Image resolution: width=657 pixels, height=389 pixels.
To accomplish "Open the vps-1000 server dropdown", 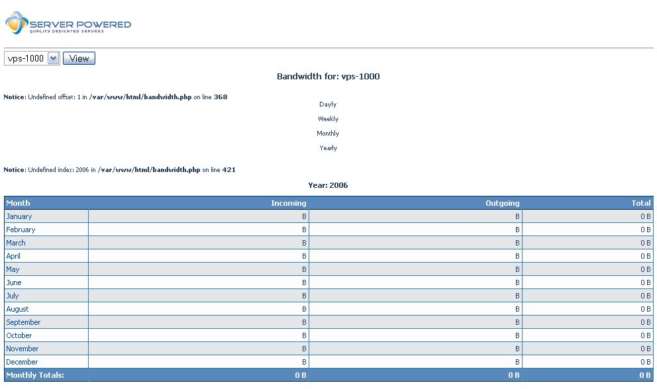I will [x=32, y=58].
